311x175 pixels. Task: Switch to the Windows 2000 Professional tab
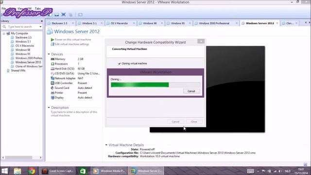pyautogui.click(x=214, y=23)
